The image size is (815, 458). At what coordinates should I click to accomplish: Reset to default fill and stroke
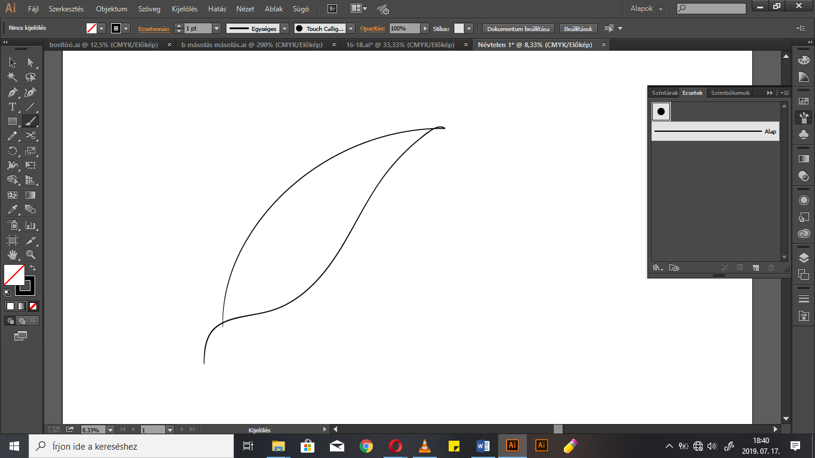[x=7, y=292]
